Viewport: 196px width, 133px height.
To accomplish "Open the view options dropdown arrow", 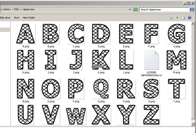I will pos(177,18).
